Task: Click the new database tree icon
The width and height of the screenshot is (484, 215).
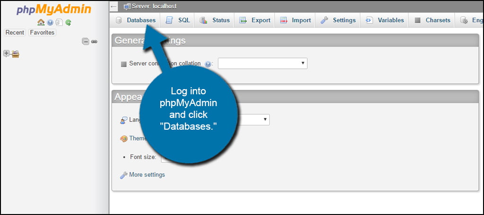Action: point(16,55)
